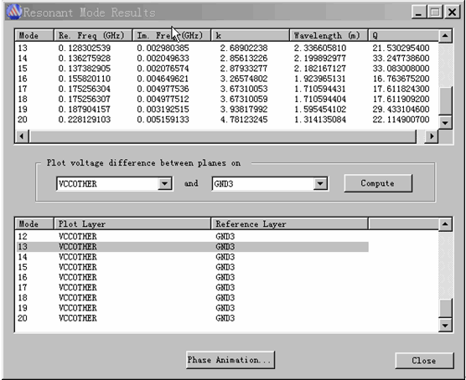Maximize the Resonant Mode Results window

point(435,13)
